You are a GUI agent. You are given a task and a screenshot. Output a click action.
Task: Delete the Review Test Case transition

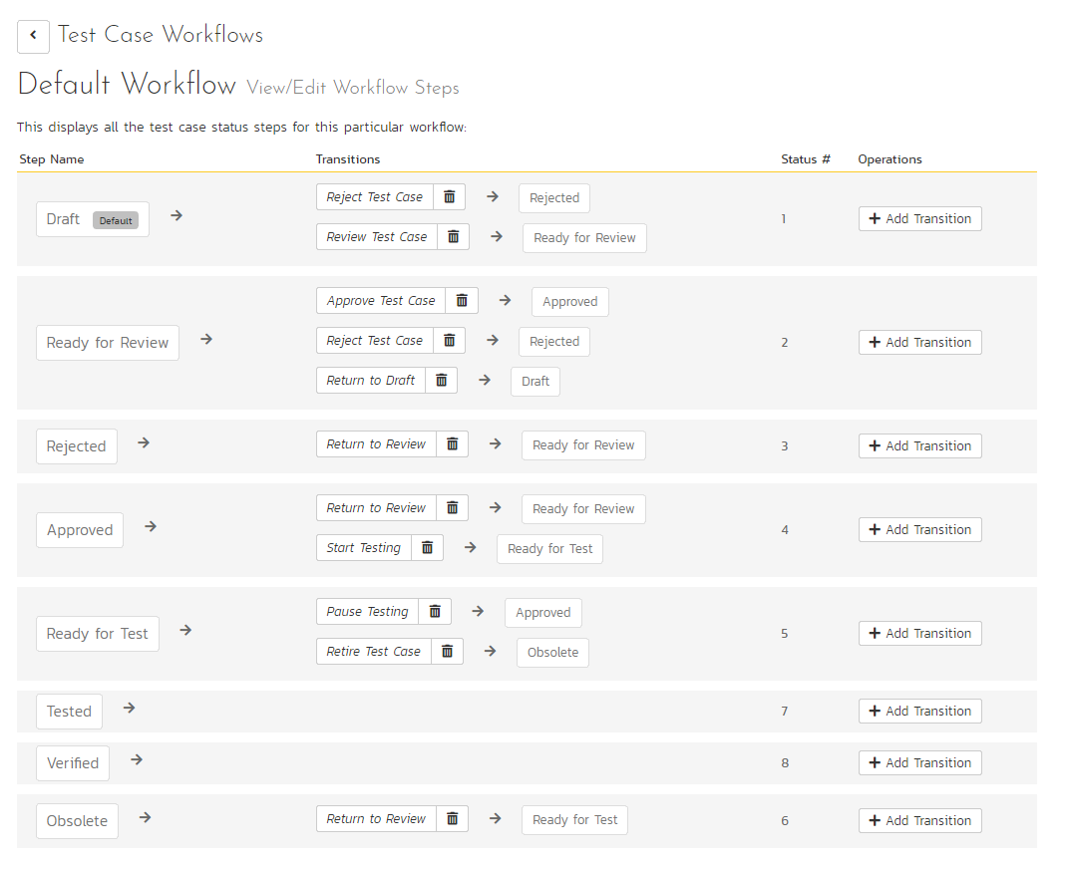[454, 236]
